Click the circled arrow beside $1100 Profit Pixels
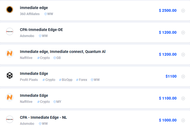The width and height of the screenshot is (190, 130). [x=183, y=77]
